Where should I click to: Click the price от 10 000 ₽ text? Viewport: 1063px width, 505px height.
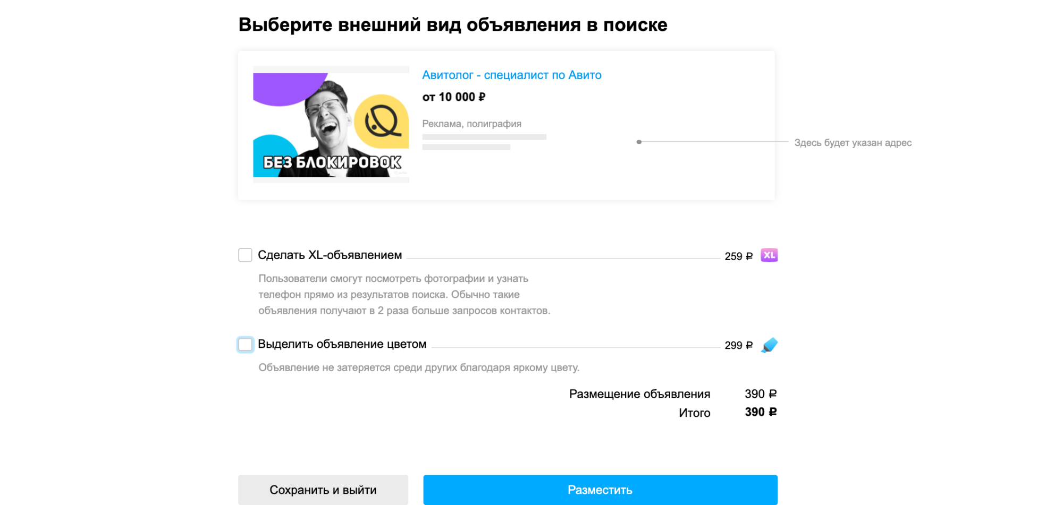(454, 97)
